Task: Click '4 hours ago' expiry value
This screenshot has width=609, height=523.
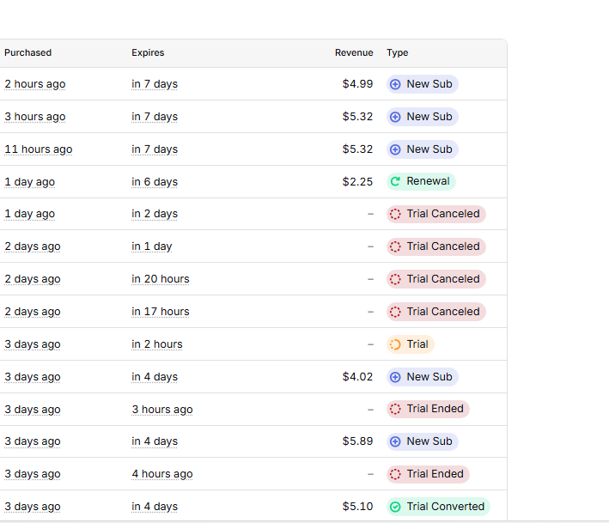Action: pyautogui.click(x=162, y=474)
